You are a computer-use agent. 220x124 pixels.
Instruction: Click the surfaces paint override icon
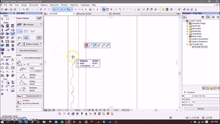[19, 102]
